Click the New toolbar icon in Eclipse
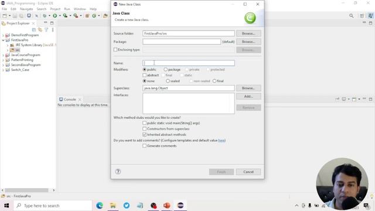375x211 pixels. 5,16
